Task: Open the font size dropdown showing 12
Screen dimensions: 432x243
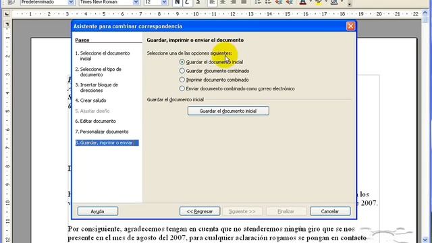Action: tap(164, 3)
